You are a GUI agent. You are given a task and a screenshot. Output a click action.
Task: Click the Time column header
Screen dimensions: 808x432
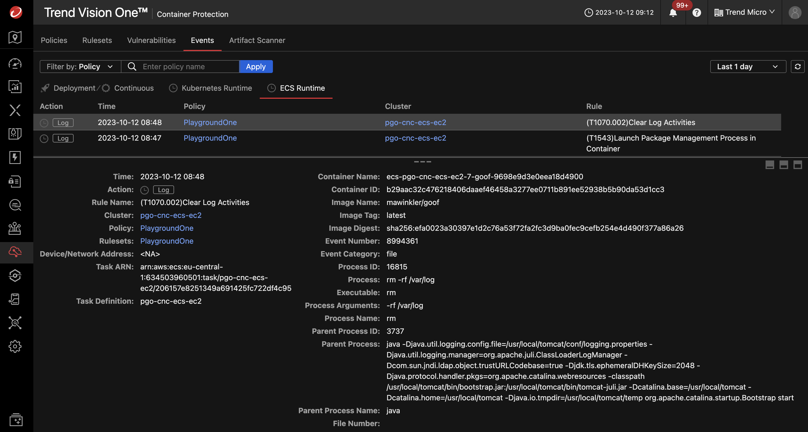click(x=107, y=106)
